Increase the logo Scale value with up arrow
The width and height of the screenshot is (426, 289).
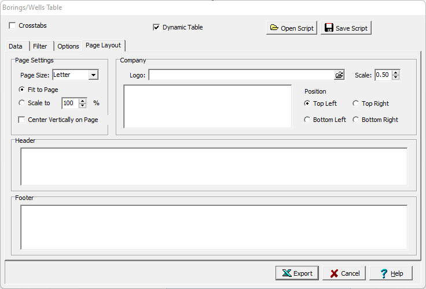396,73
